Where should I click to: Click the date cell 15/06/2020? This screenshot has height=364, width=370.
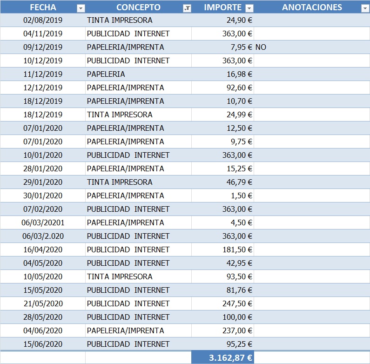tap(43, 344)
